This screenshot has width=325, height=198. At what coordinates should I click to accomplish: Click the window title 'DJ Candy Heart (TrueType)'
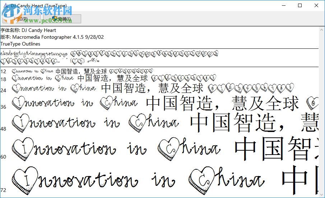tap(39, 5)
